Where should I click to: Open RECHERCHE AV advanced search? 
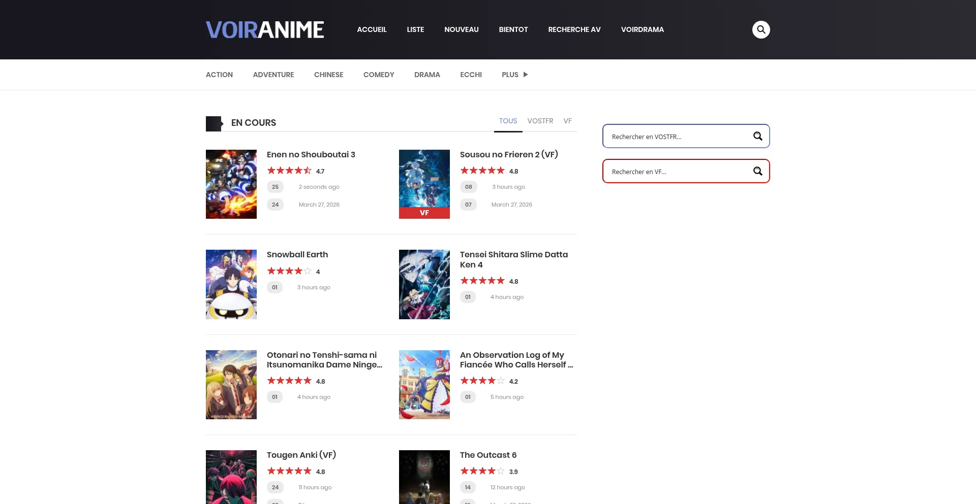574,29
